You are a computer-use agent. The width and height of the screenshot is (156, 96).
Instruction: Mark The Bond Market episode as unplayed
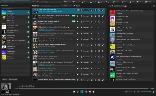(x=103, y=34)
